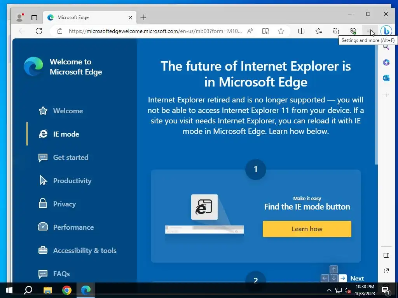The image size is (398, 298).
Task: Close the Microsoft Edge tab
Action: (x=130, y=17)
